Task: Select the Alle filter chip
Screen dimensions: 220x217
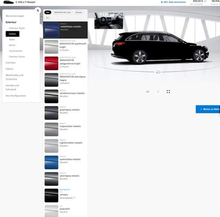Action: [48, 12]
